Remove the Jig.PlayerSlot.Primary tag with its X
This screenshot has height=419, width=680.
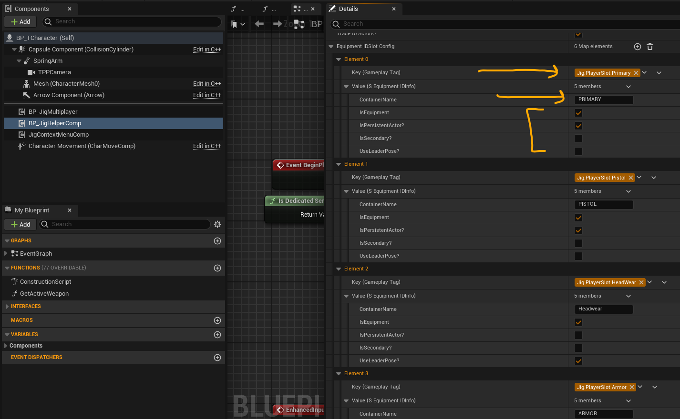coord(636,73)
